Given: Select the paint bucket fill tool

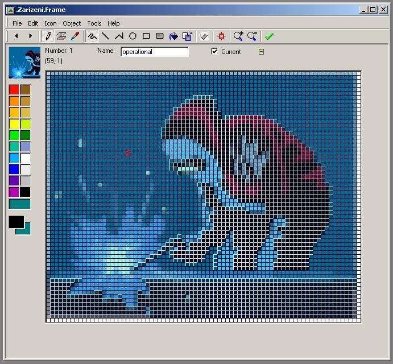Looking at the screenshot, I should pos(173,36).
